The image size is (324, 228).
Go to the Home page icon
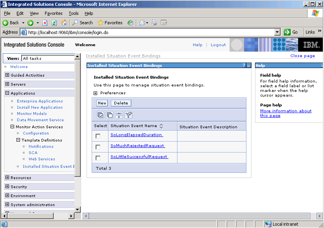64,23
